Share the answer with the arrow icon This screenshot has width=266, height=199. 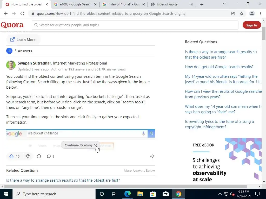pos(152,156)
